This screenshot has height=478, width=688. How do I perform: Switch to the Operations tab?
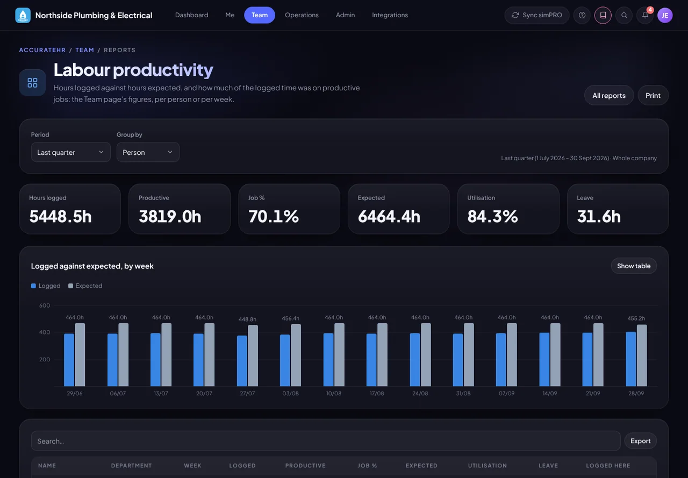click(302, 15)
